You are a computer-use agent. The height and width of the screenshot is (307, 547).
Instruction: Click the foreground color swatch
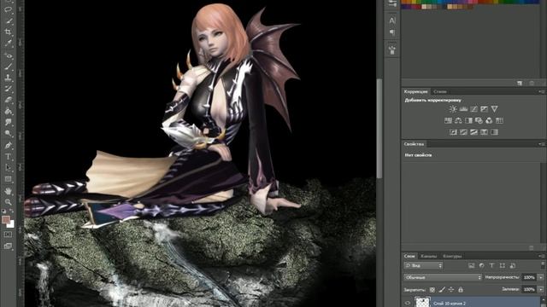pyautogui.click(x=6, y=219)
